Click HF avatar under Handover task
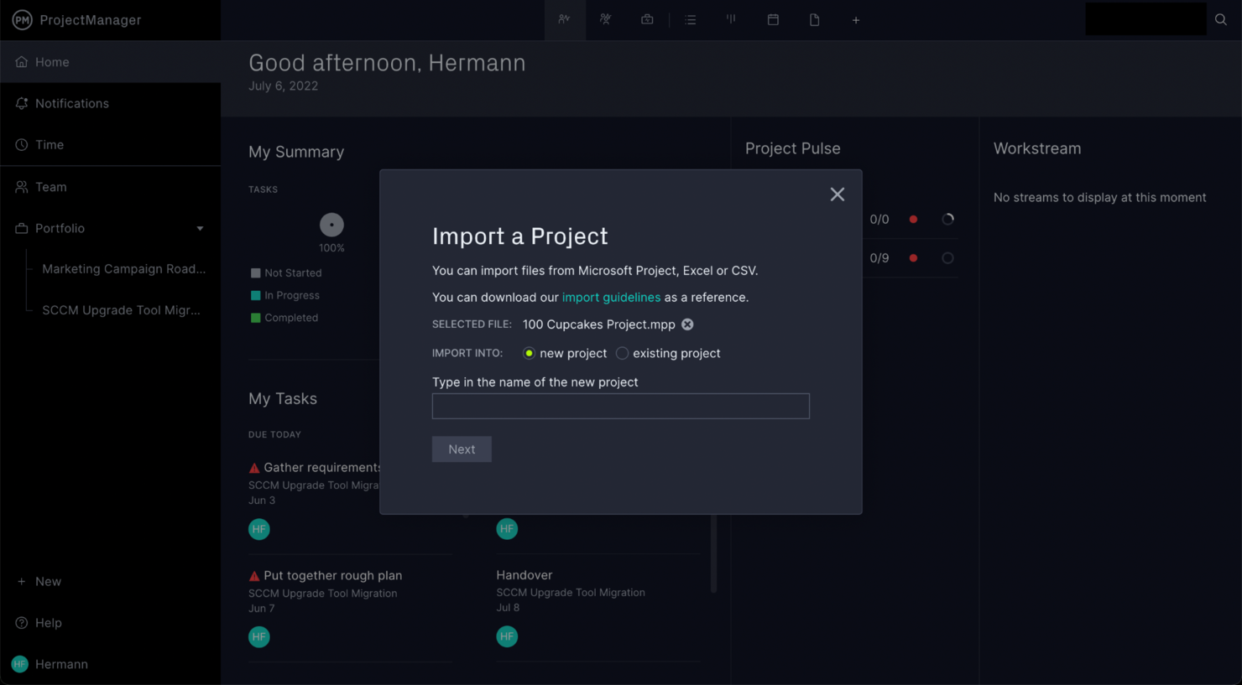Image resolution: width=1242 pixels, height=685 pixels. tap(507, 636)
